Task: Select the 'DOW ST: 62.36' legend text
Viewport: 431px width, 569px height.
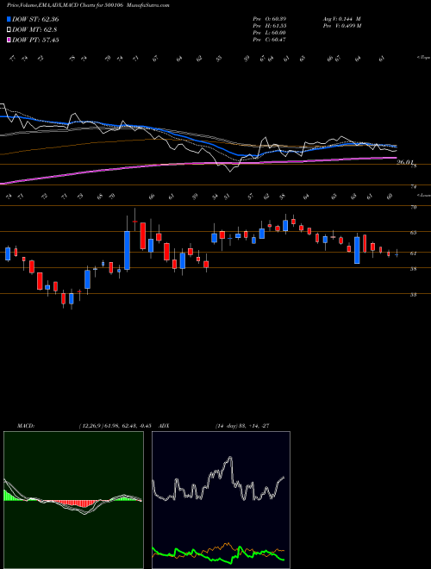Action: tap(35, 19)
